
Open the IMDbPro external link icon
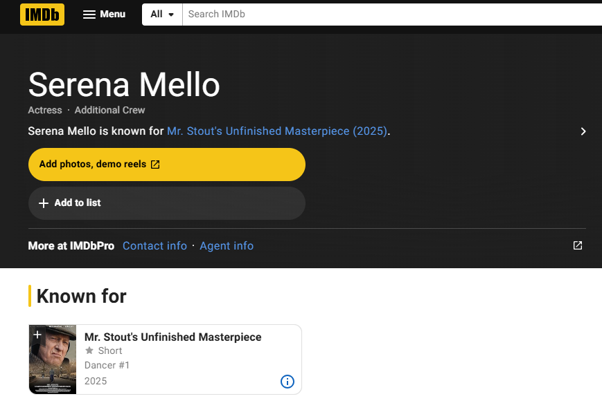click(578, 245)
